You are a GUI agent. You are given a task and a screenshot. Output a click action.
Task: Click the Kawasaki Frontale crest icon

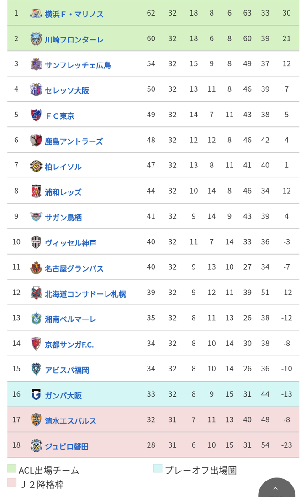36,39
